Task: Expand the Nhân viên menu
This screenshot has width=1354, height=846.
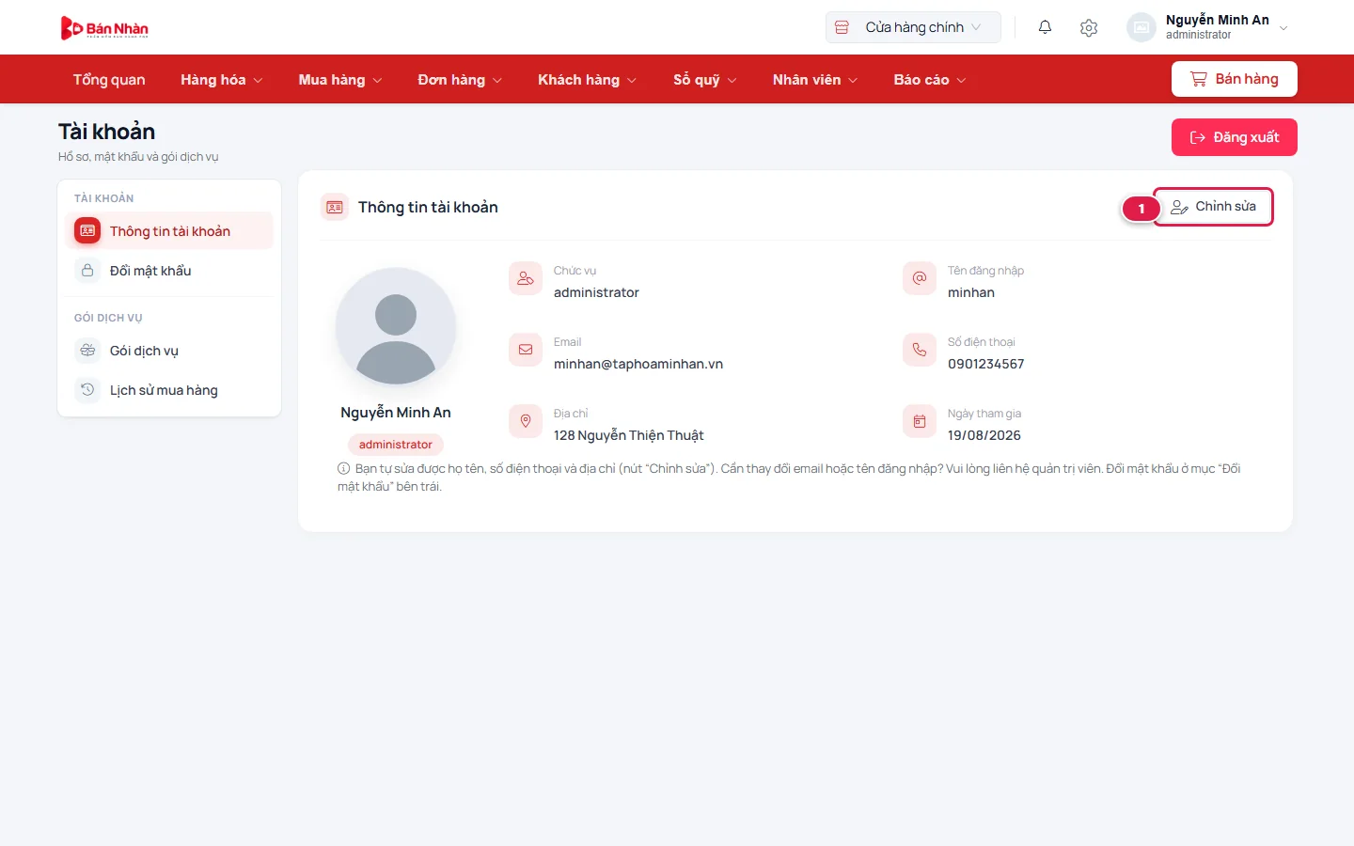Action: (x=815, y=80)
